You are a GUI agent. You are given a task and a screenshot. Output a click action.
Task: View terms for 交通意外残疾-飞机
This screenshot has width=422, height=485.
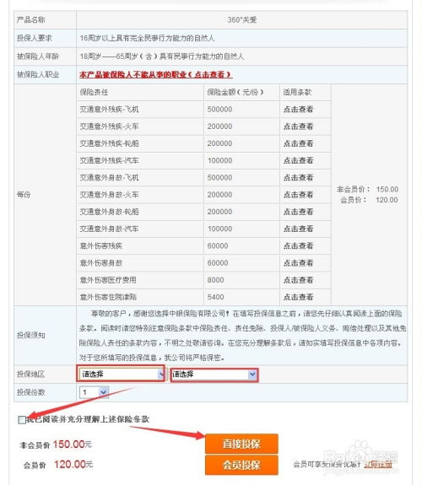coord(299,109)
